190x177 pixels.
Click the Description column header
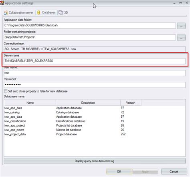88,103
